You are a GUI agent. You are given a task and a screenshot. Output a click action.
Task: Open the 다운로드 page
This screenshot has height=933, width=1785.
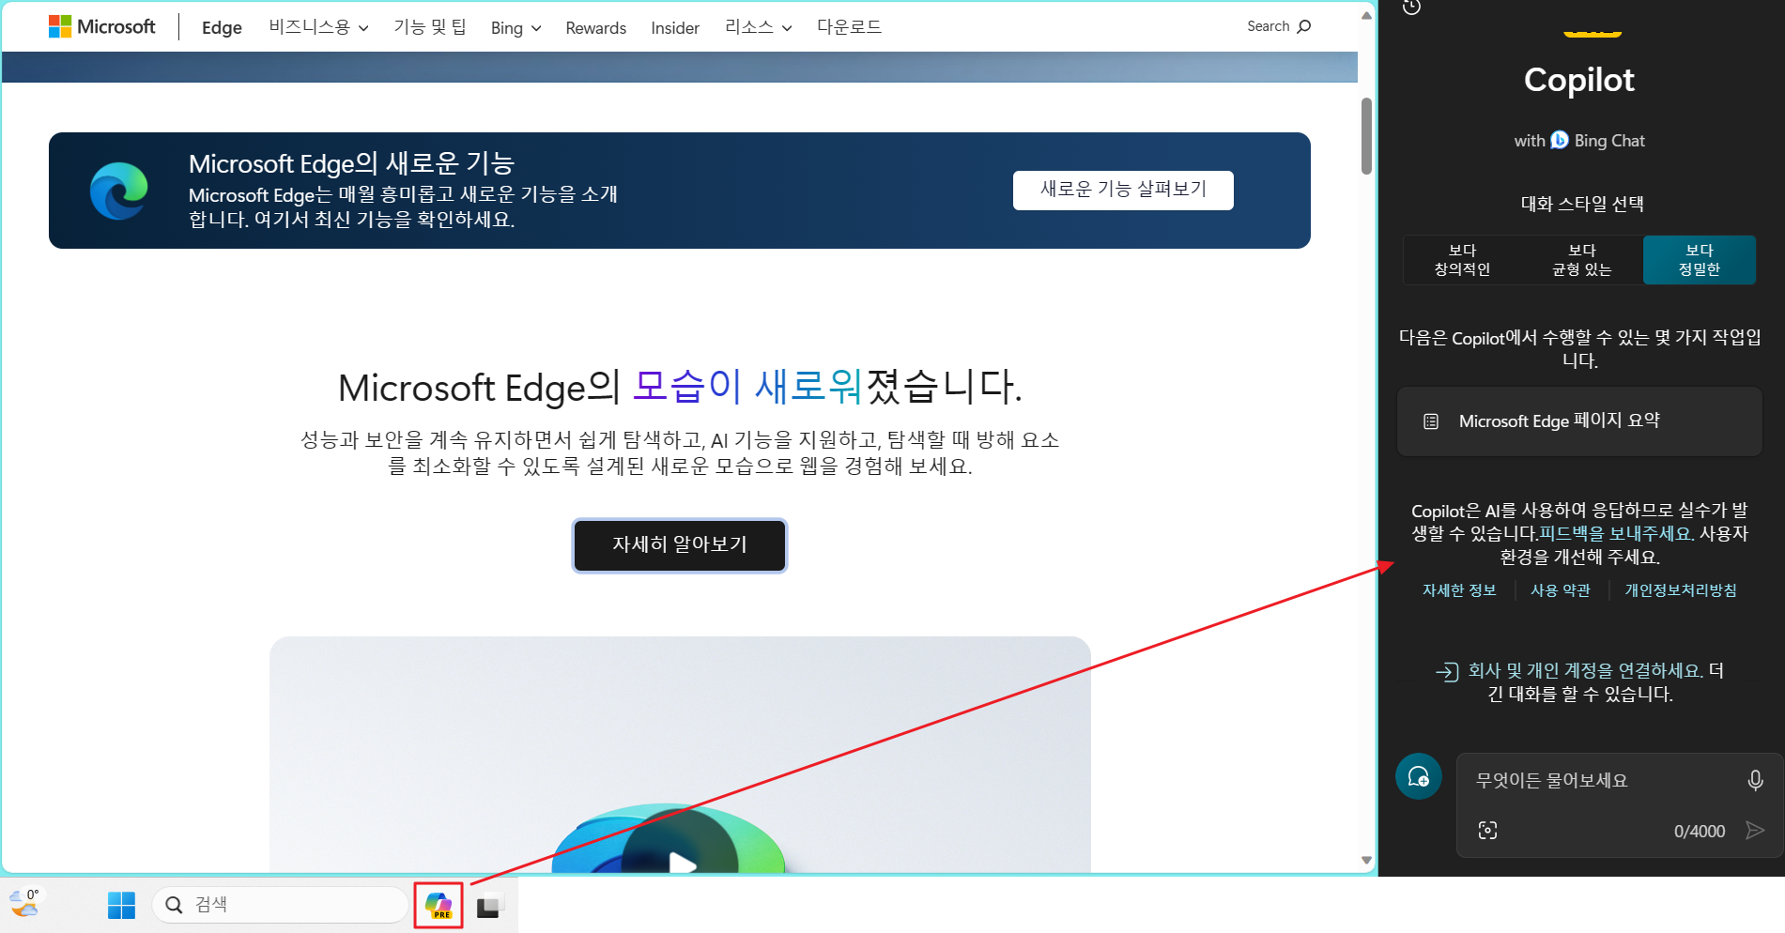849,27
